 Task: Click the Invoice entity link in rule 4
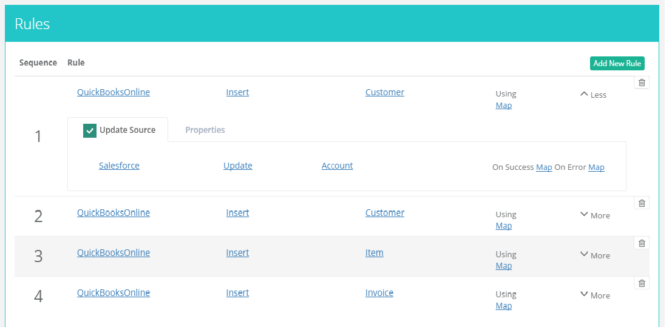click(x=379, y=293)
